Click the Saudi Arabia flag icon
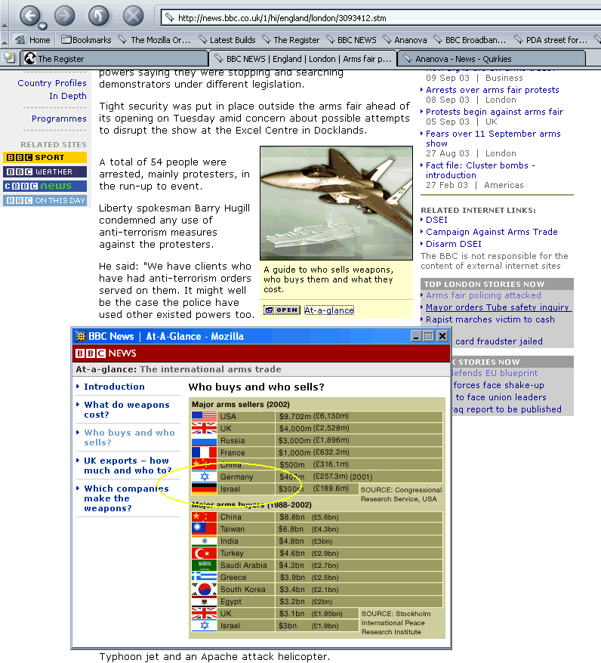 [x=204, y=566]
